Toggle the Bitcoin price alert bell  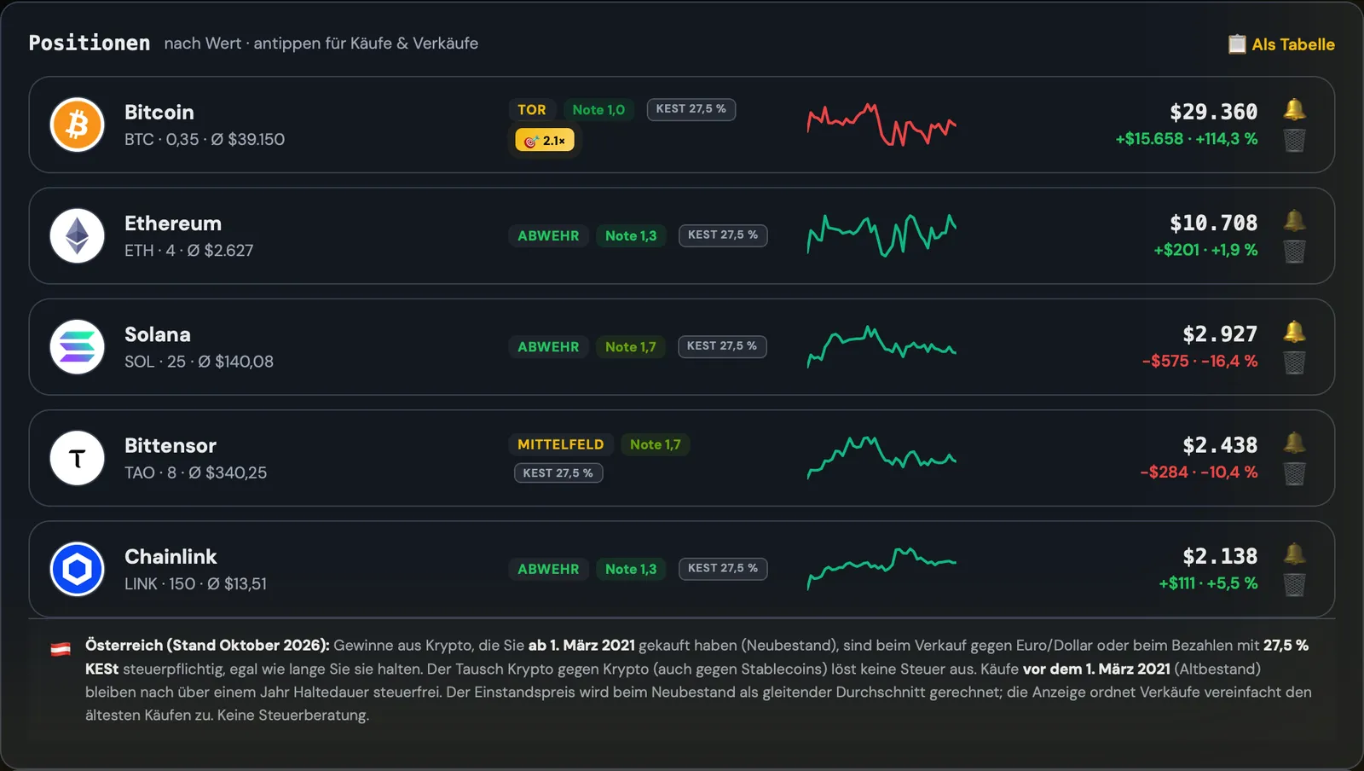click(1294, 109)
